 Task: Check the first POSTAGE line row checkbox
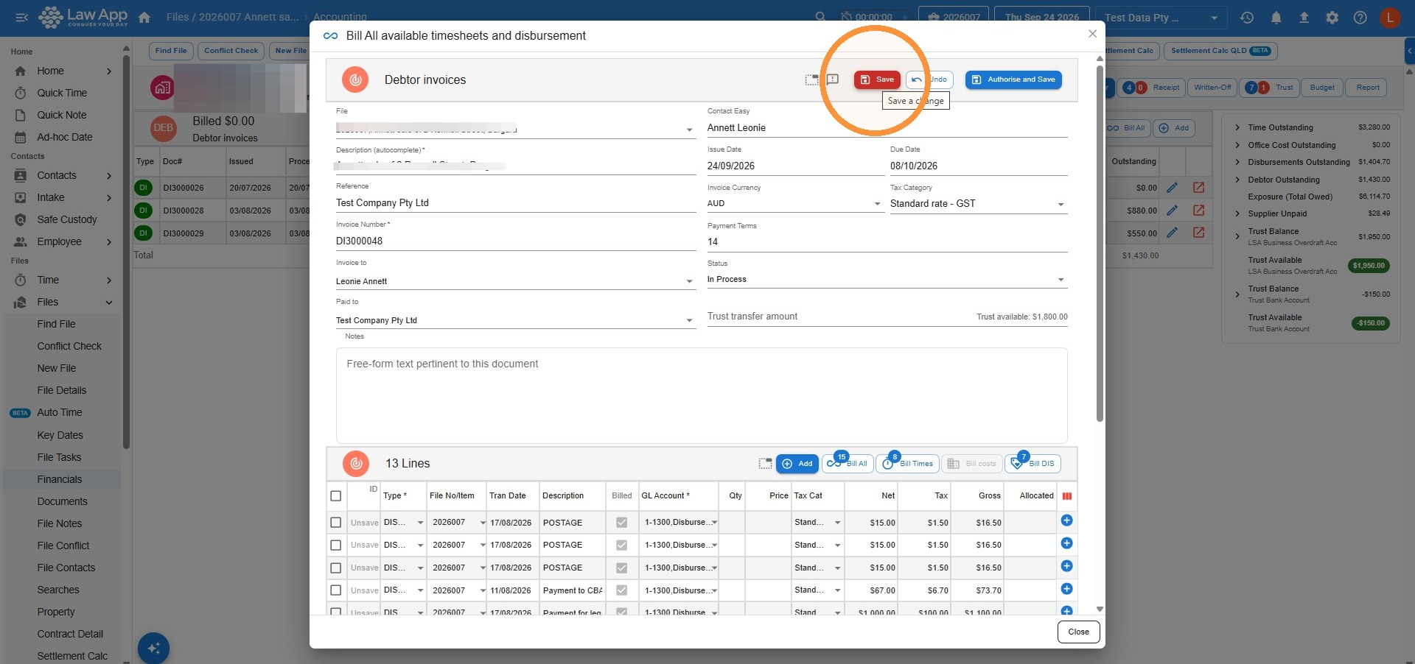click(336, 523)
